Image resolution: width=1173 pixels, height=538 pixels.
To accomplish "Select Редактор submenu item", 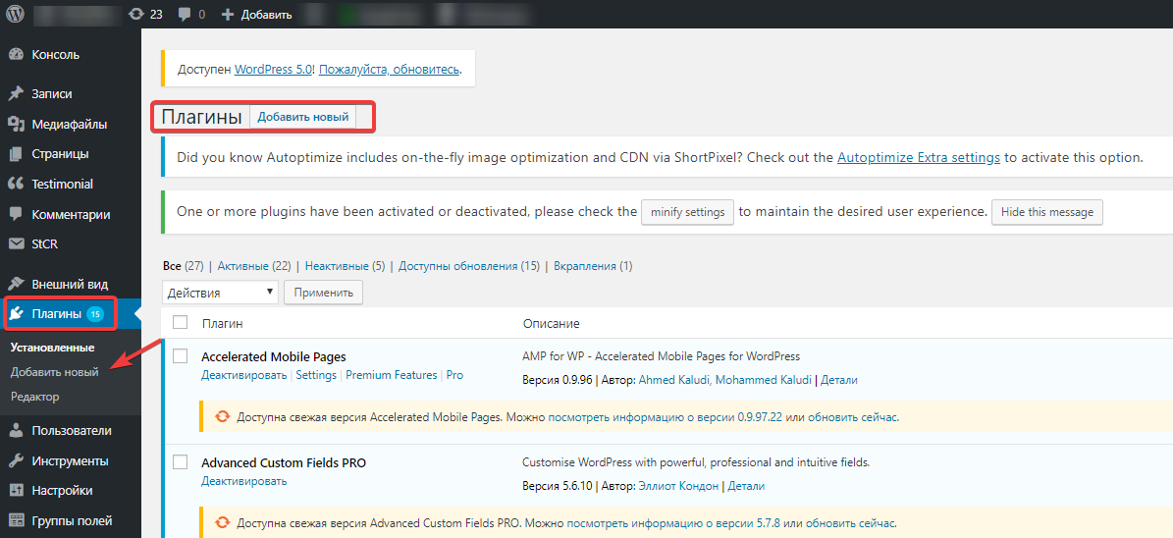I will click(34, 397).
